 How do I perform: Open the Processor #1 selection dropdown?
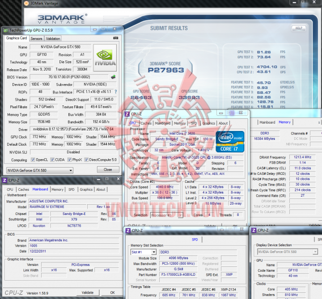click(x=166, y=215)
